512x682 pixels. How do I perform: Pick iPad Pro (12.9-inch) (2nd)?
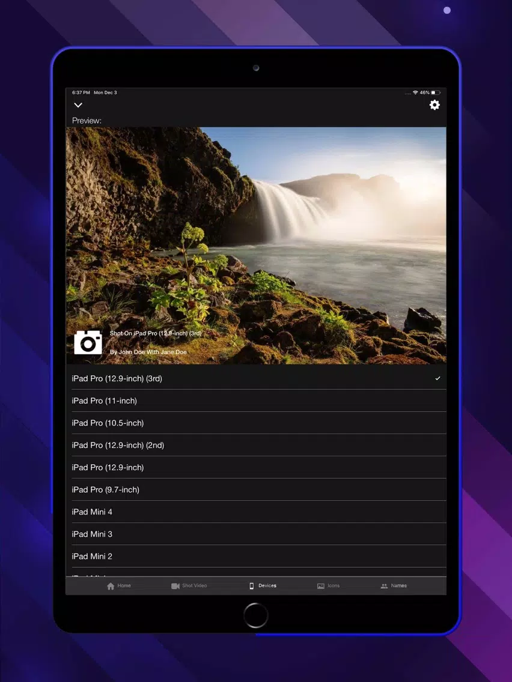(x=259, y=445)
